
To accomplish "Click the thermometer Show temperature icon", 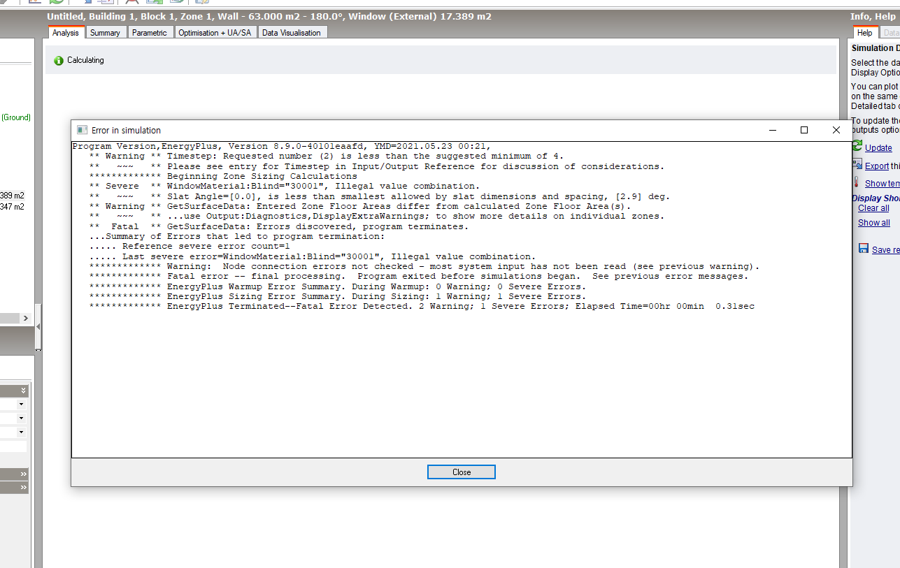I will [x=857, y=182].
